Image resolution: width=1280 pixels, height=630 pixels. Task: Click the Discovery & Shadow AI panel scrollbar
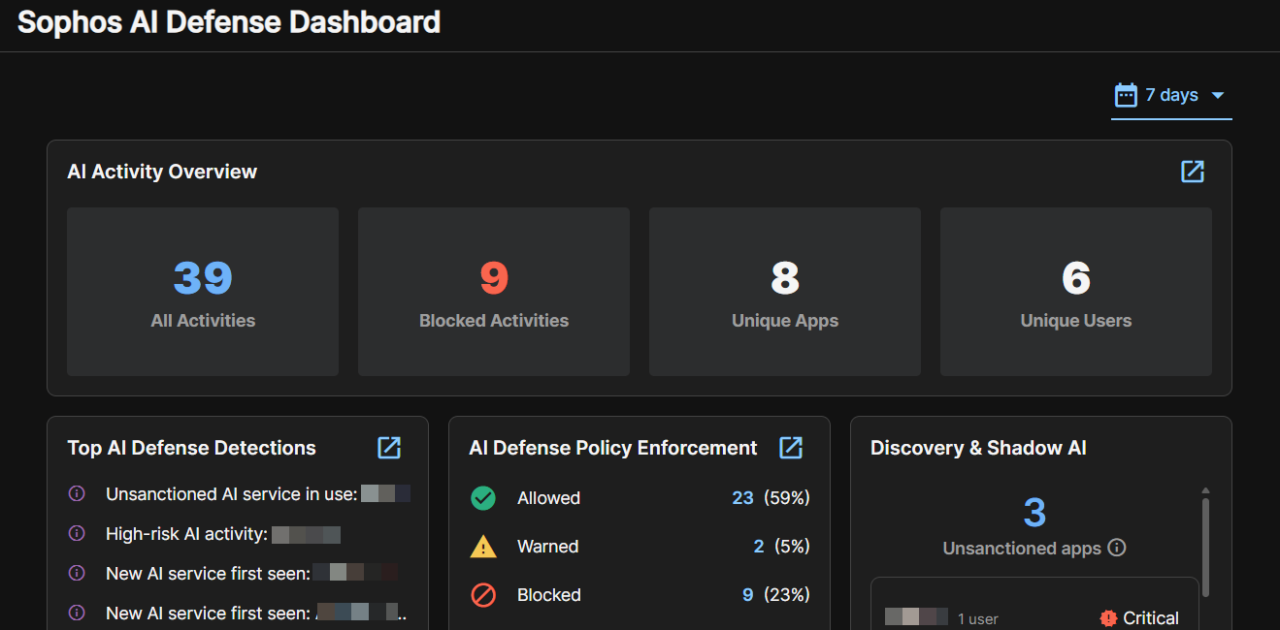coord(1205,547)
